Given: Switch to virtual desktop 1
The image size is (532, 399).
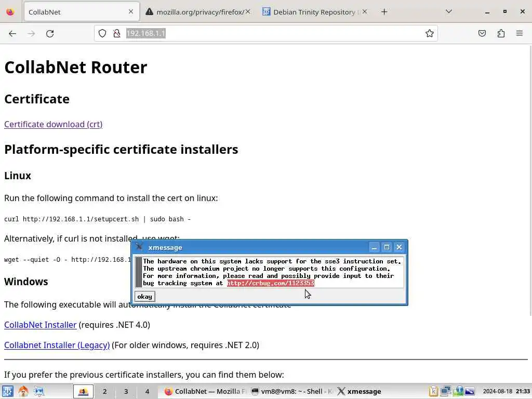Looking at the screenshot, I should (x=83, y=391).
